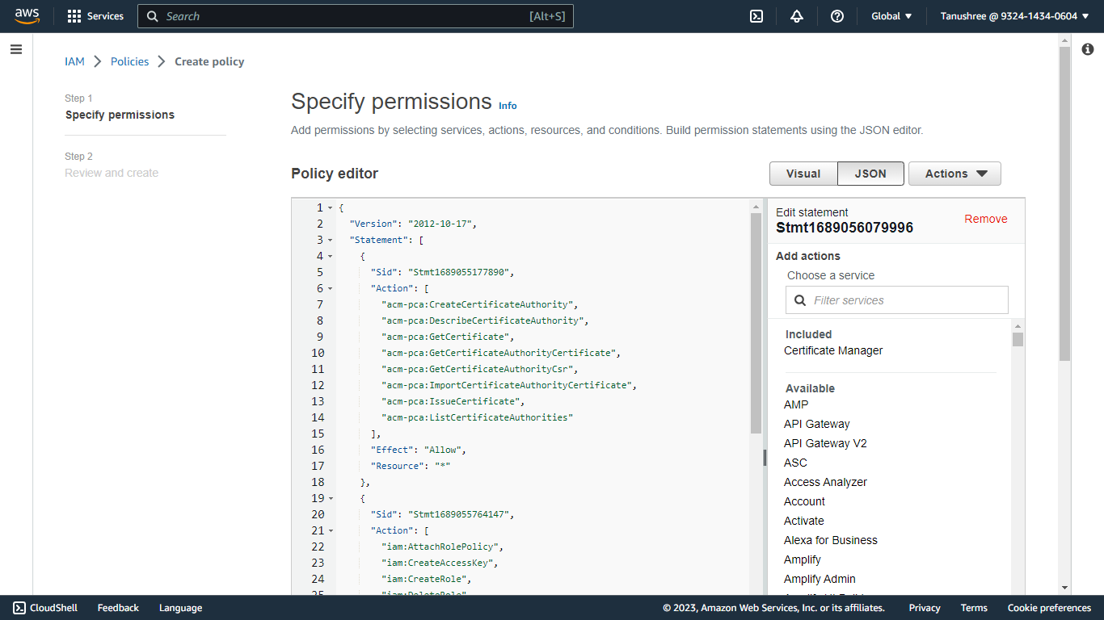Collapse code fold arrow on line 1
This screenshot has height=620, width=1104.
[330, 208]
